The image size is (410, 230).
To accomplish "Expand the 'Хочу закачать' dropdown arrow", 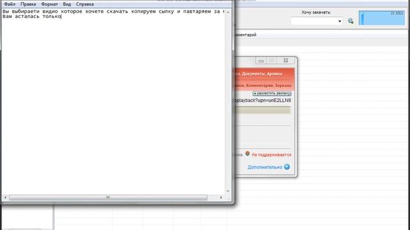I will [x=340, y=21].
